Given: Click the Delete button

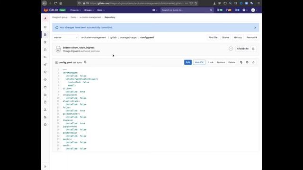Looking at the screenshot, I should click(232, 62).
